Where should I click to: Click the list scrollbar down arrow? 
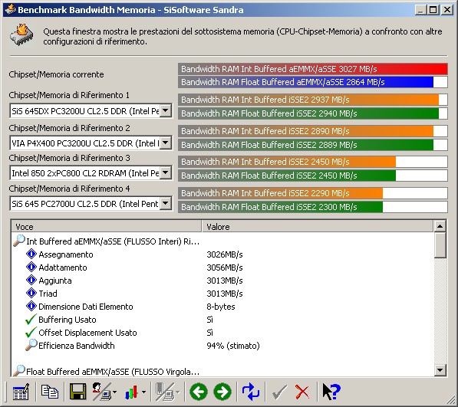(x=440, y=370)
